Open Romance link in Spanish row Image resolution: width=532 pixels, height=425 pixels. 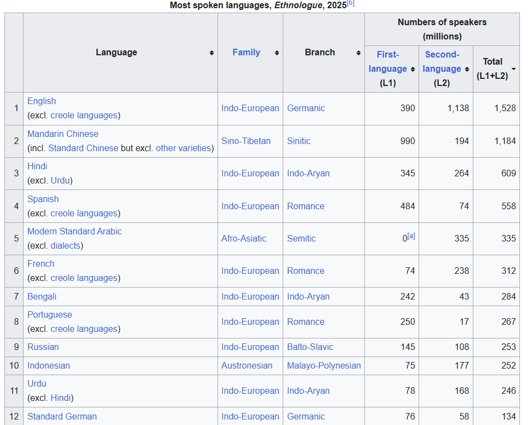pos(306,206)
